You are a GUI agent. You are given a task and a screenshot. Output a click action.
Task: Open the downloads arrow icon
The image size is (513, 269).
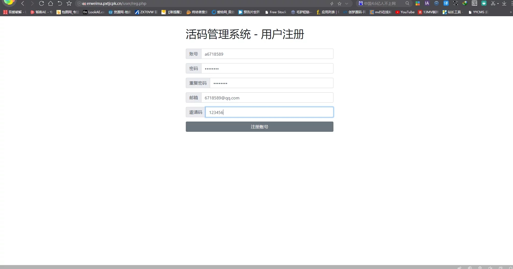504,4
